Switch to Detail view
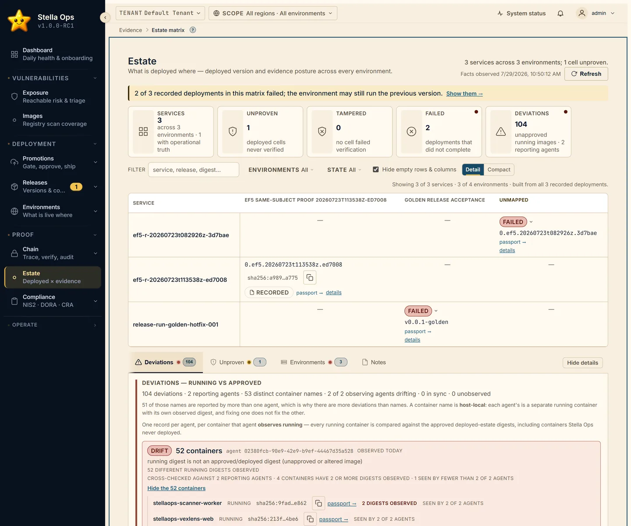 click(473, 170)
